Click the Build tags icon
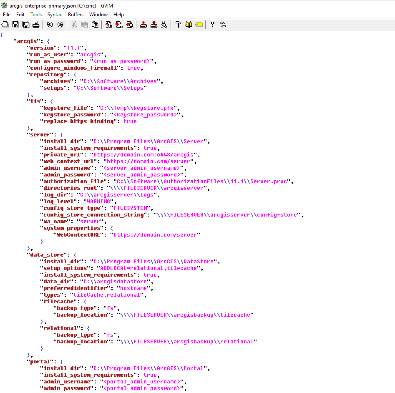The height and width of the screenshot is (393, 395). (189, 25)
